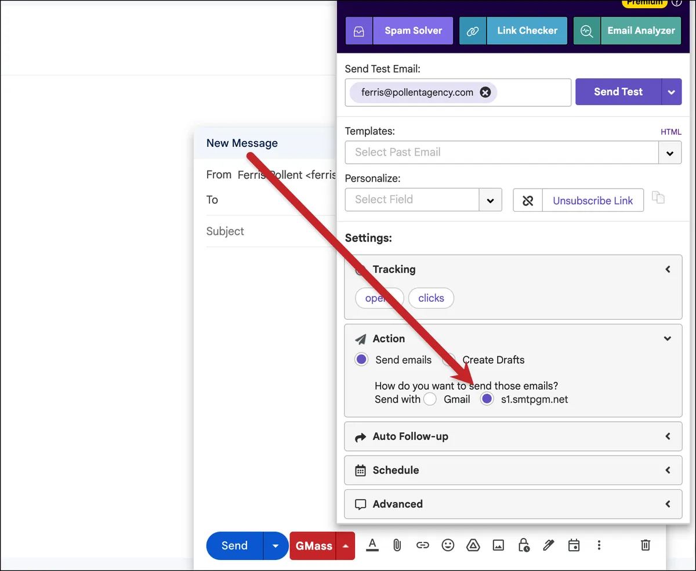Click the Link Checker chain icon
This screenshot has width=696, height=571.
(473, 31)
